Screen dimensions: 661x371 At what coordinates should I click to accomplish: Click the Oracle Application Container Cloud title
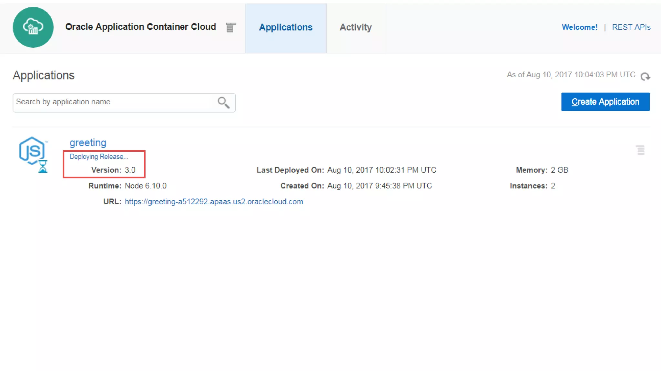[x=140, y=27]
